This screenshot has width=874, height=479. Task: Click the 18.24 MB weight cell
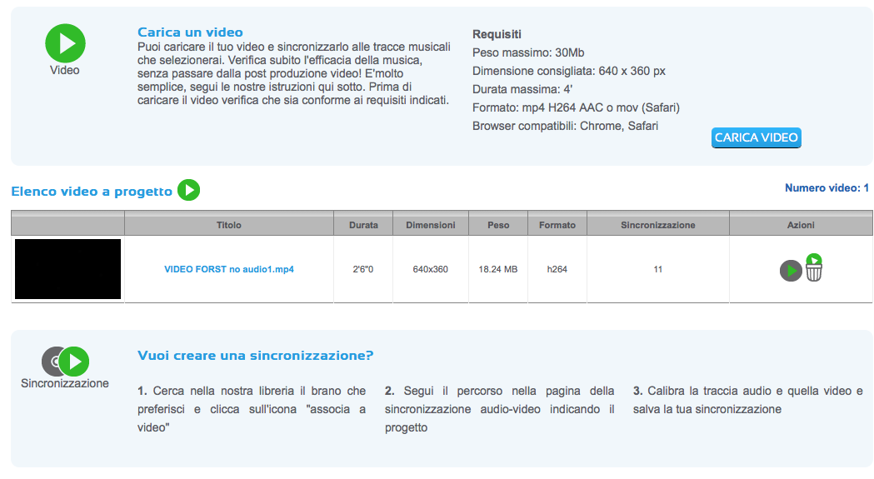point(498,269)
